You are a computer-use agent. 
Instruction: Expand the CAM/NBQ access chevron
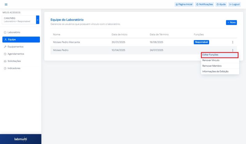tap(38, 20)
